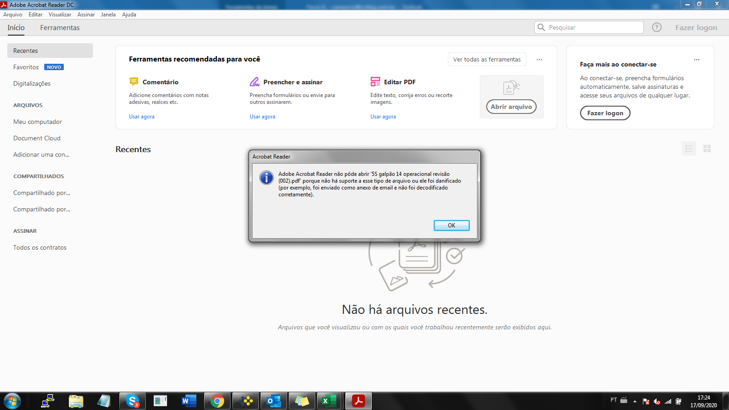Open the Arquivo menu
Screen dimensions: 729x410
(13, 15)
